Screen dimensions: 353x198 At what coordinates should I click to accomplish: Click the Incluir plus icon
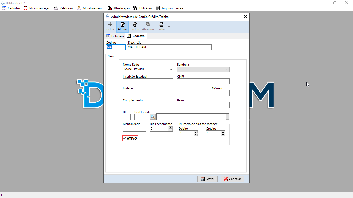click(110, 25)
